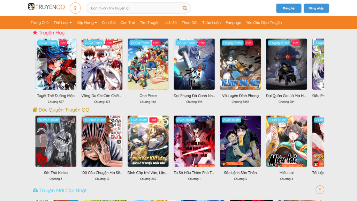Viewport: 357px width, 201px height.
Task: Open the Miêu Lại title link
Action: pyautogui.click(x=286, y=173)
